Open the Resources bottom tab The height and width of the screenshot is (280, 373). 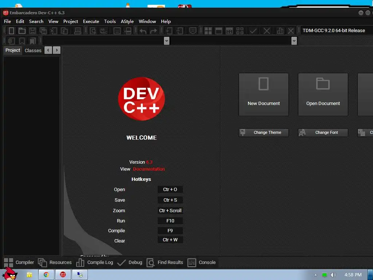click(x=55, y=262)
